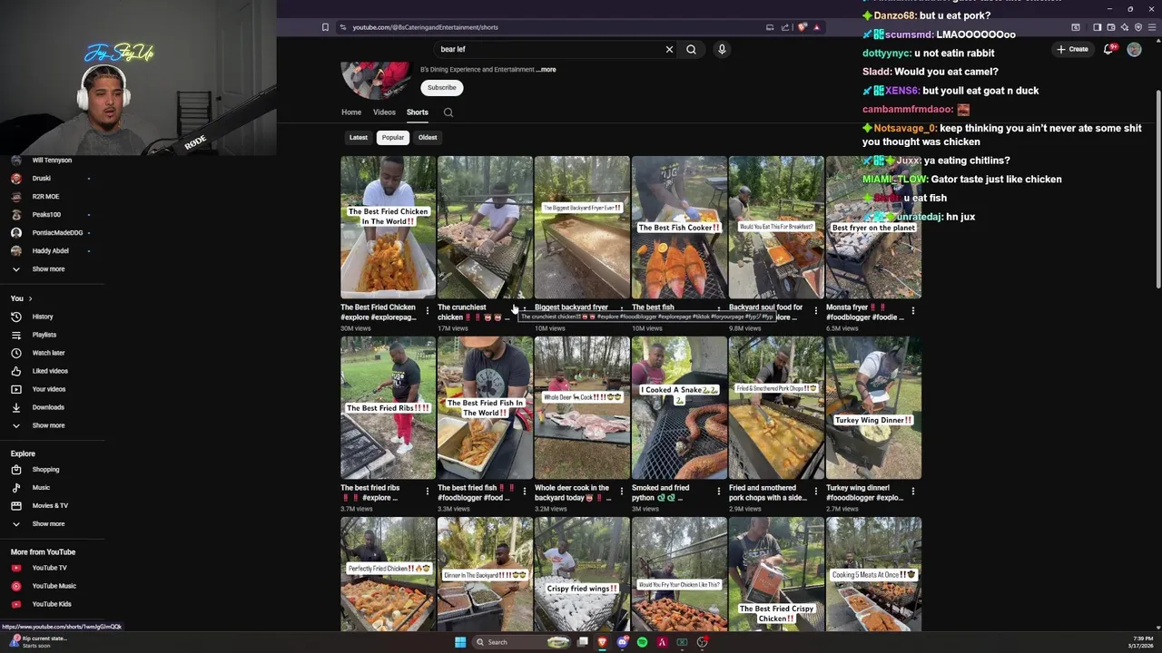Click the Create button

point(1072,49)
